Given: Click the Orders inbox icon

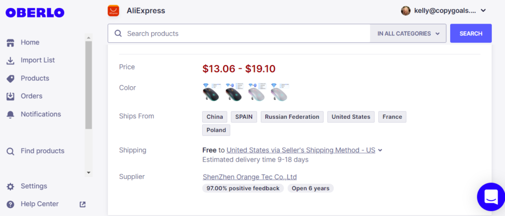Looking at the screenshot, I should click(10, 96).
